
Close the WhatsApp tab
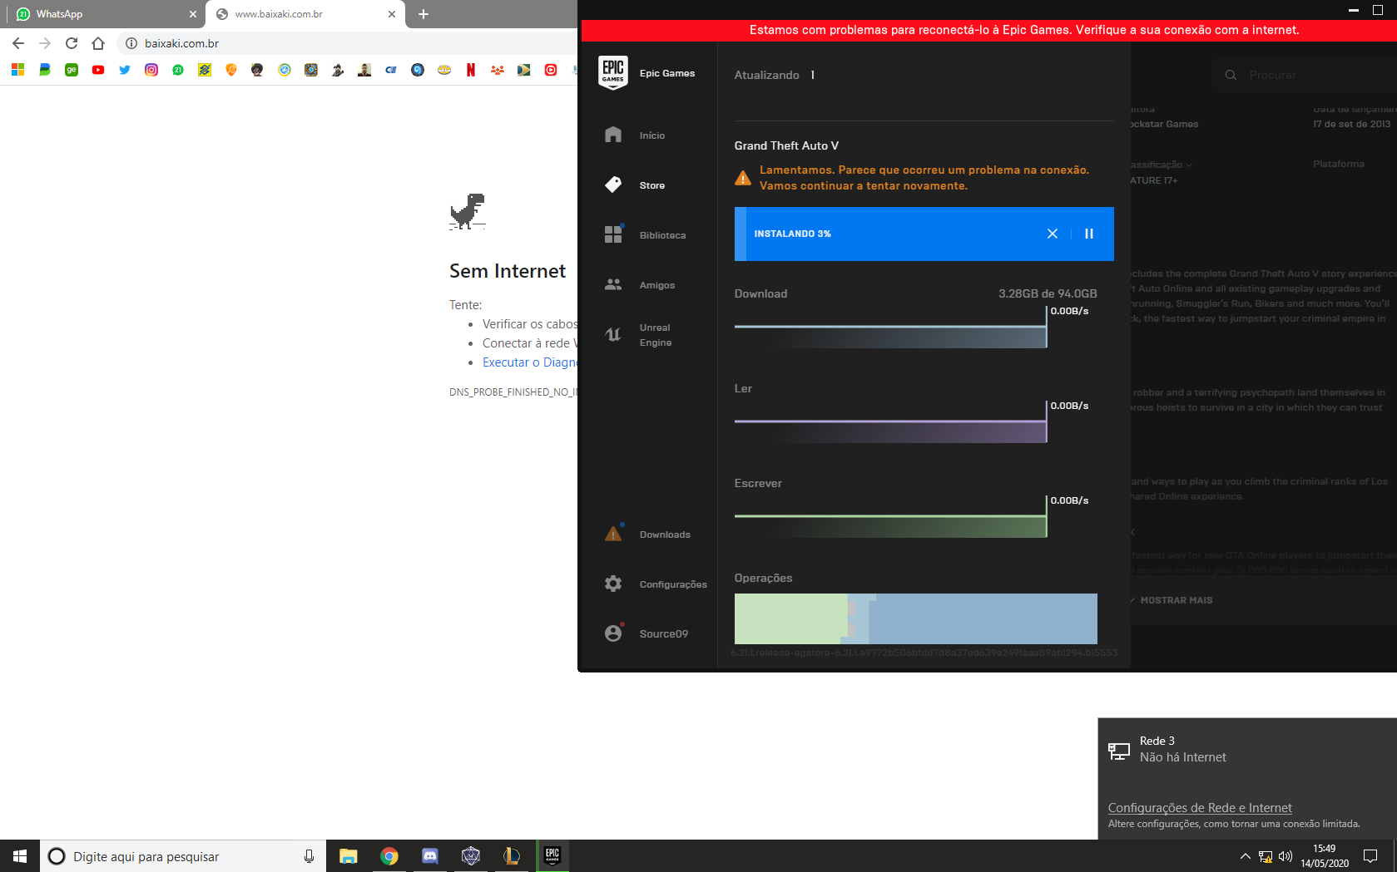click(193, 14)
